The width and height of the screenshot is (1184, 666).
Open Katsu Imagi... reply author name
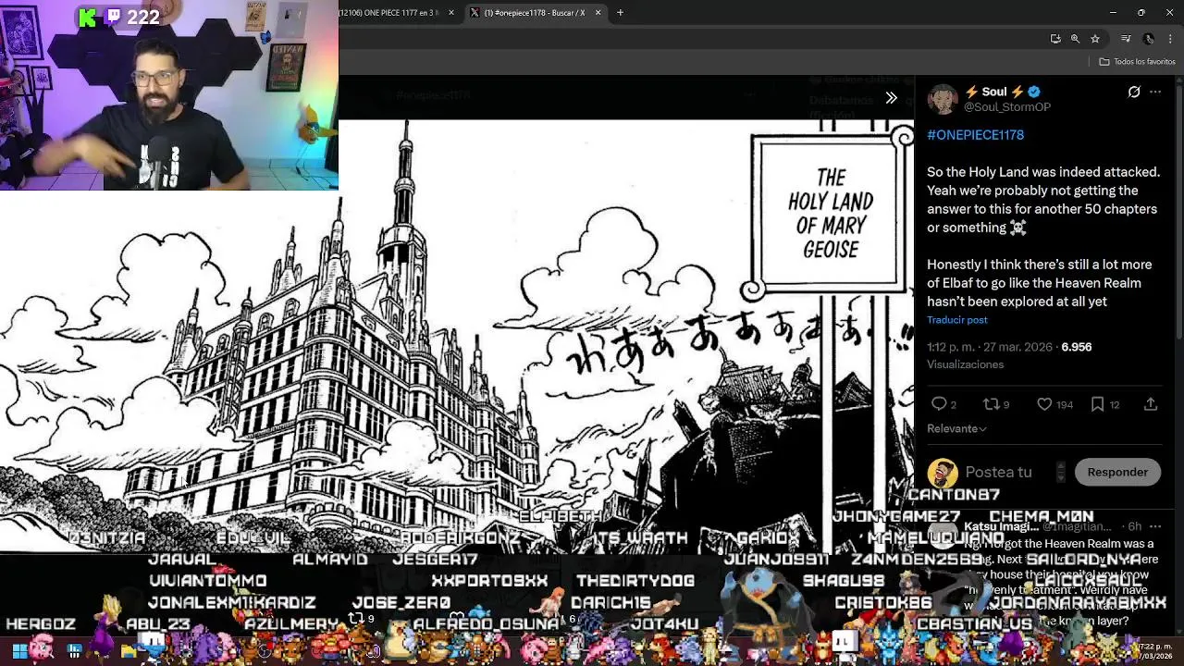(x=1001, y=526)
